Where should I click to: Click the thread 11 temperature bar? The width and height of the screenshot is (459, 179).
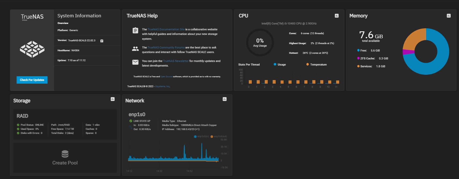pos(338,82)
